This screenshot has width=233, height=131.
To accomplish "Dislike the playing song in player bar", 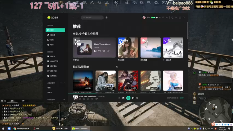I will click(x=84, y=99).
